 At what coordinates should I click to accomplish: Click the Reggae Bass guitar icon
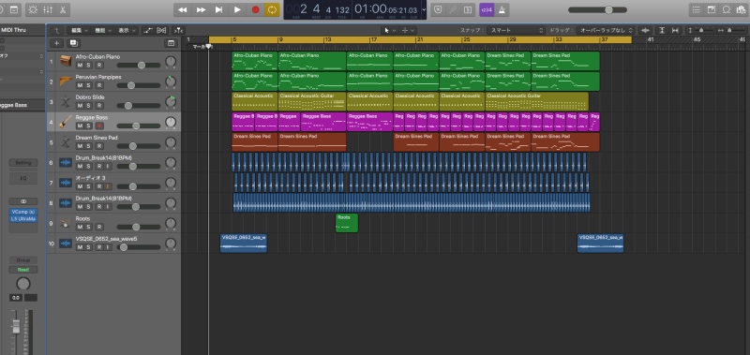pos(66,123)
